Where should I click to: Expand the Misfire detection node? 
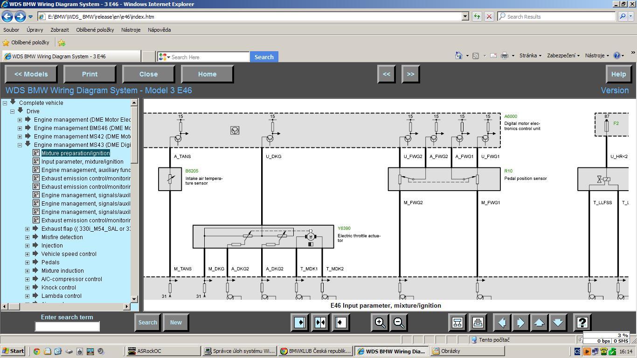point(27,237)
